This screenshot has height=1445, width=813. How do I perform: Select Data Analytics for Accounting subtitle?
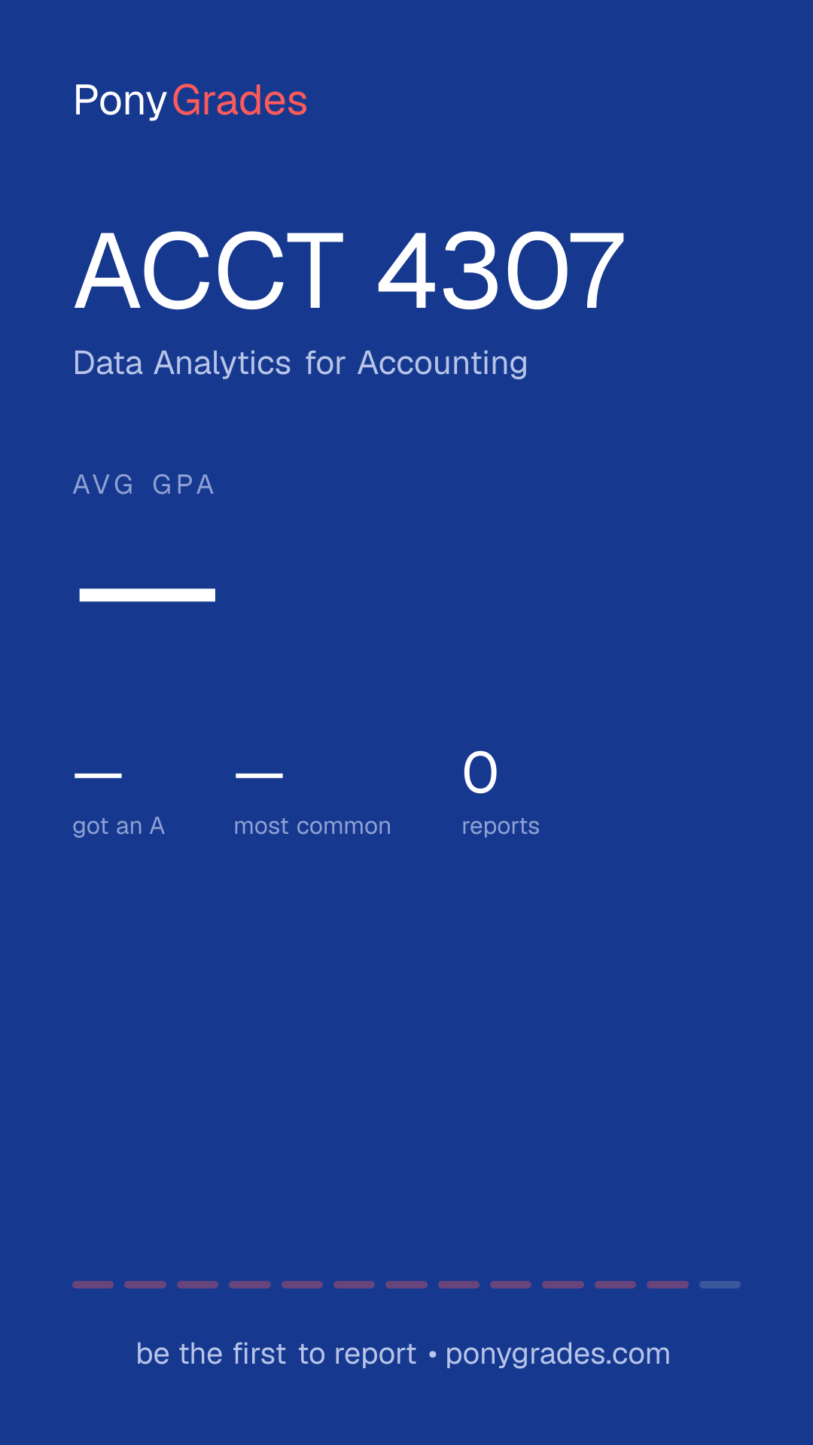300,364
